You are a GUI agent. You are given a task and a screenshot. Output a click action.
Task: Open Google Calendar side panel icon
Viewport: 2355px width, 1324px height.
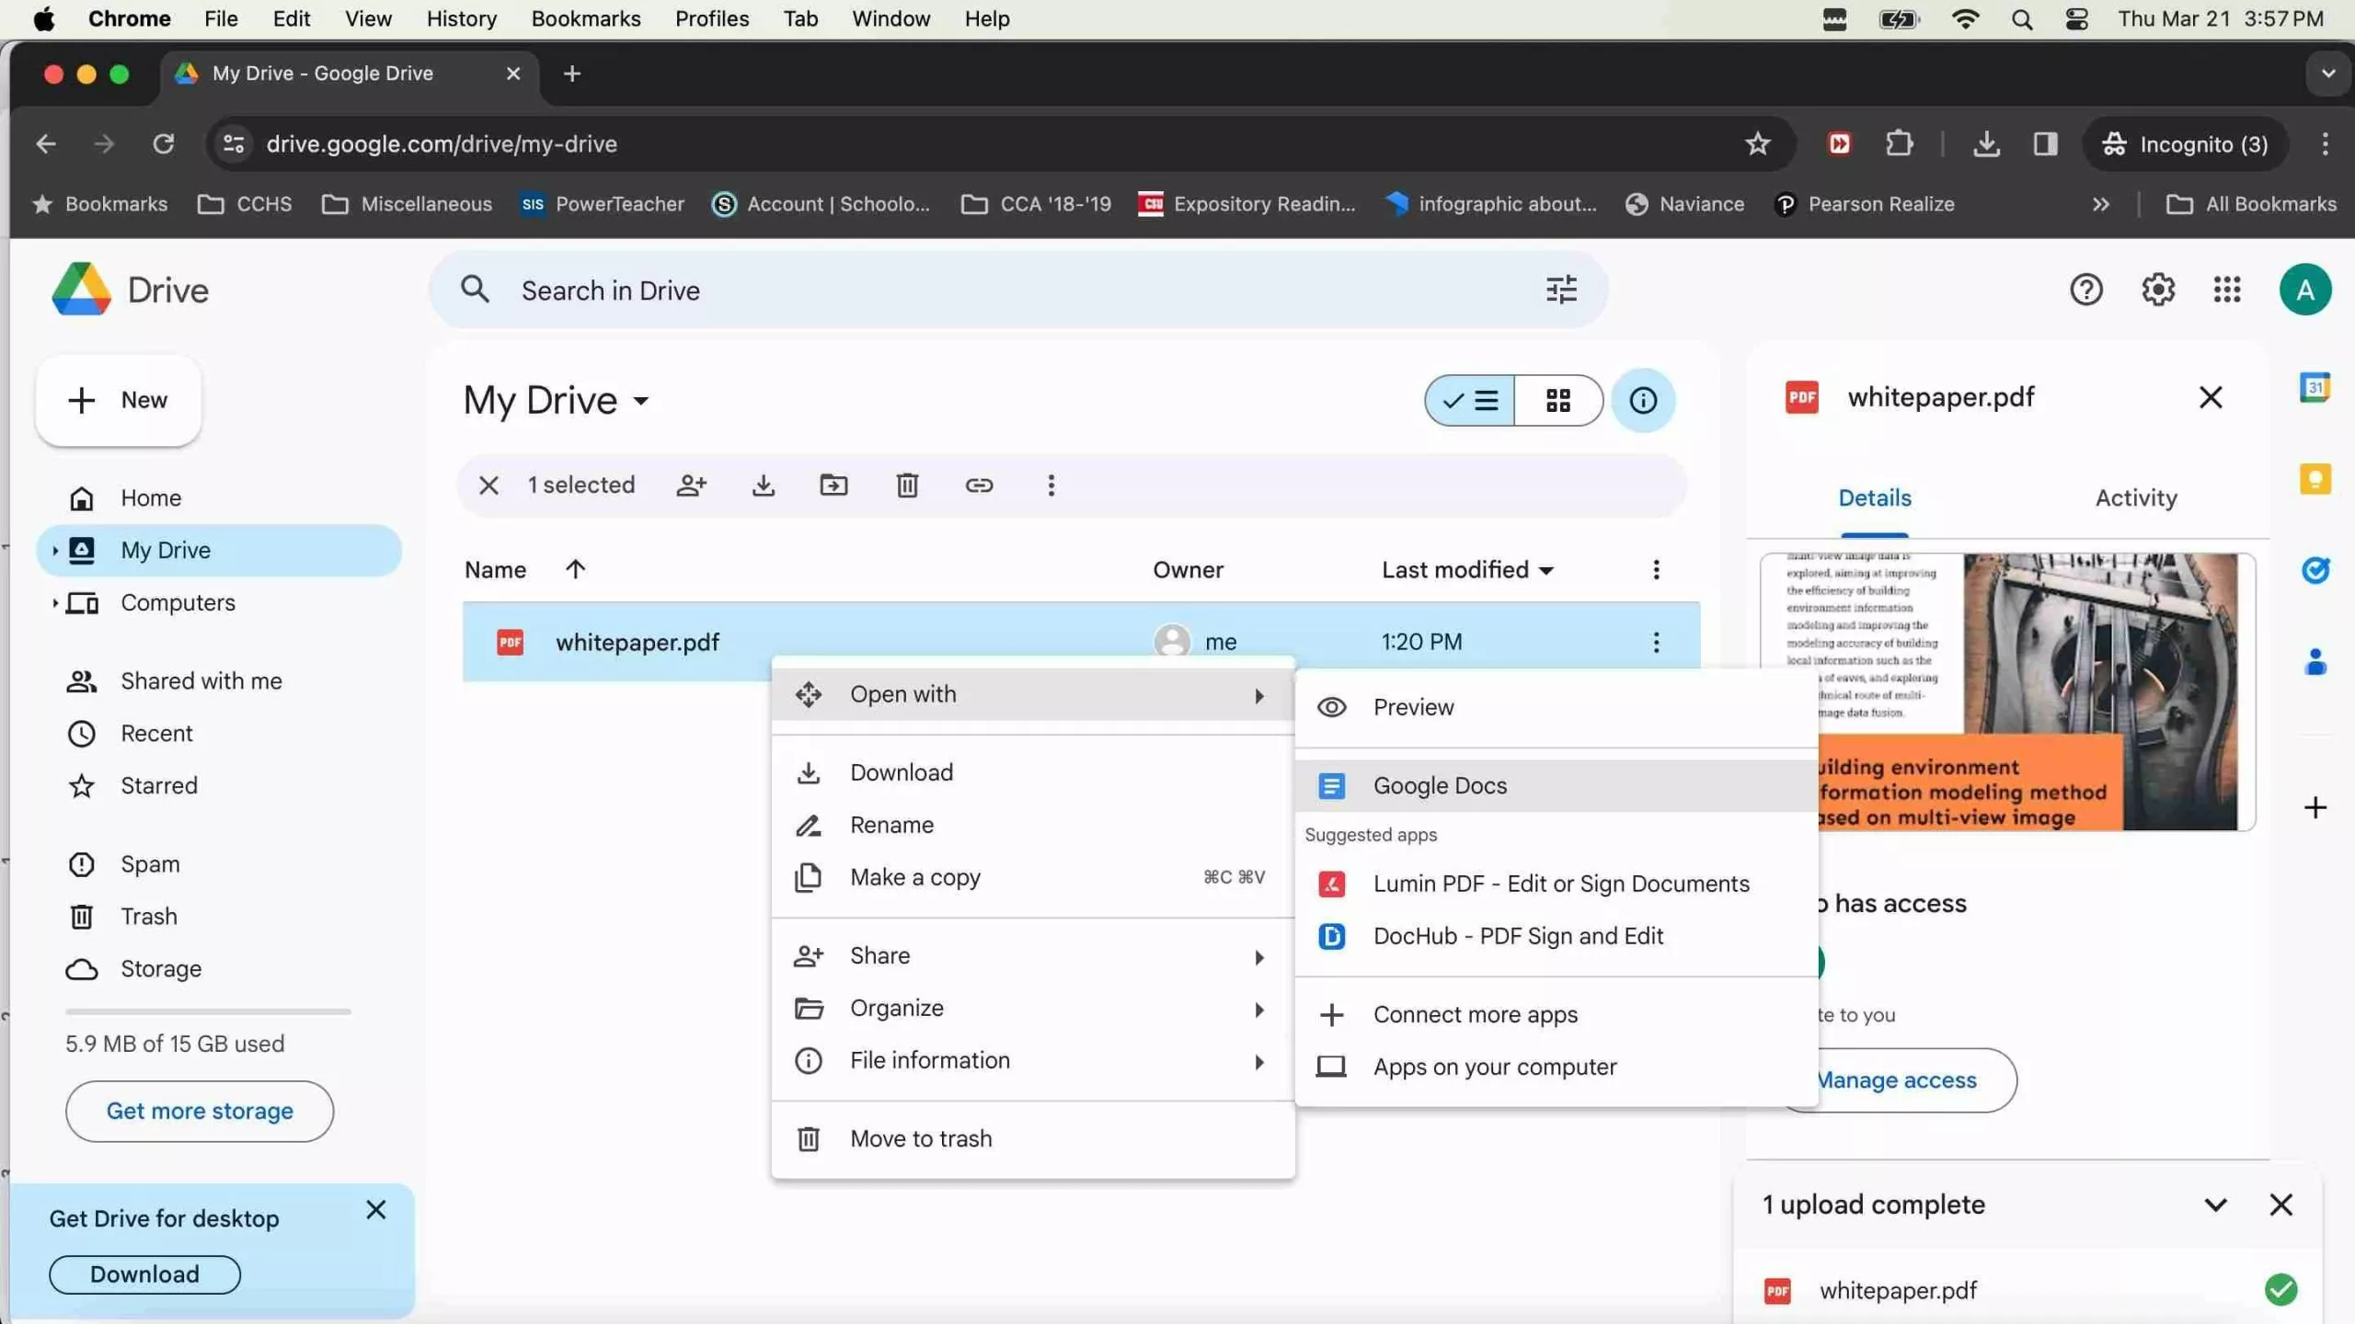[x=2315, y=387]
